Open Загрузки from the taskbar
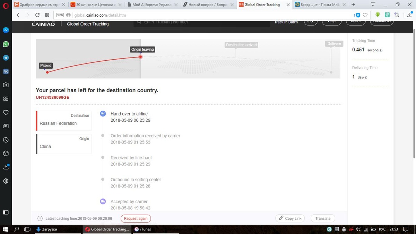 click(x=57, y=229)
